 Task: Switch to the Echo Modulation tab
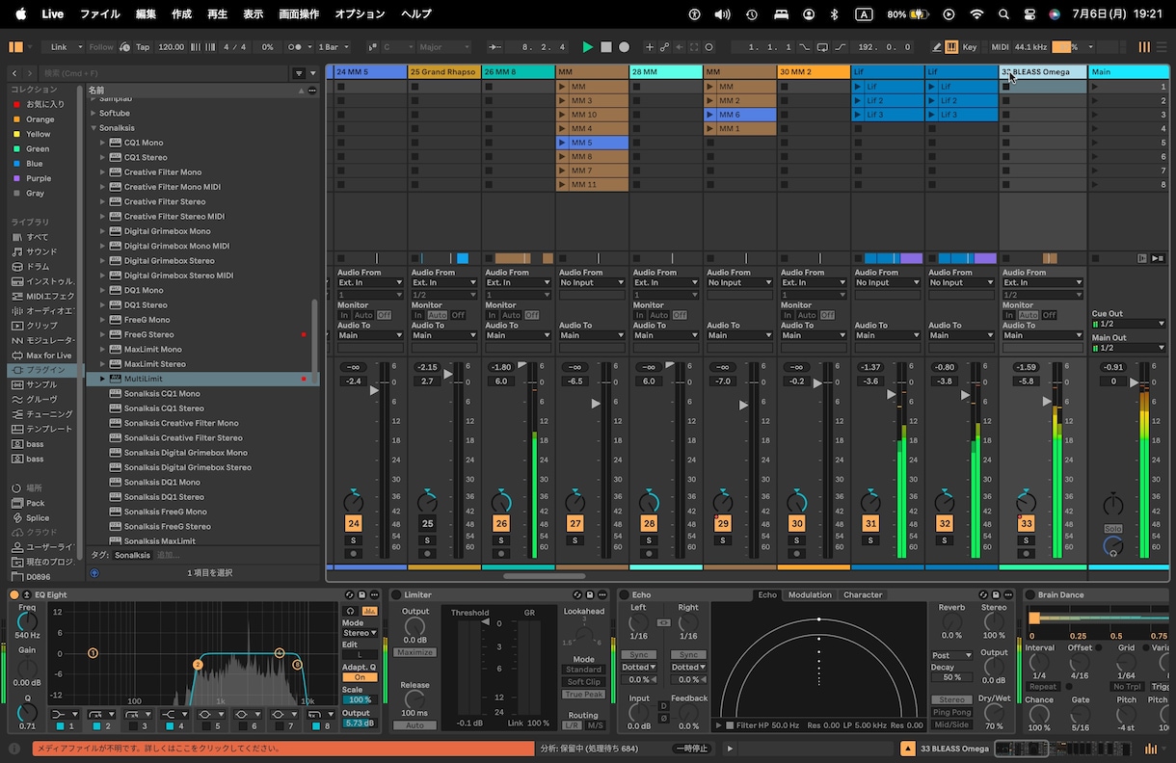810,594
